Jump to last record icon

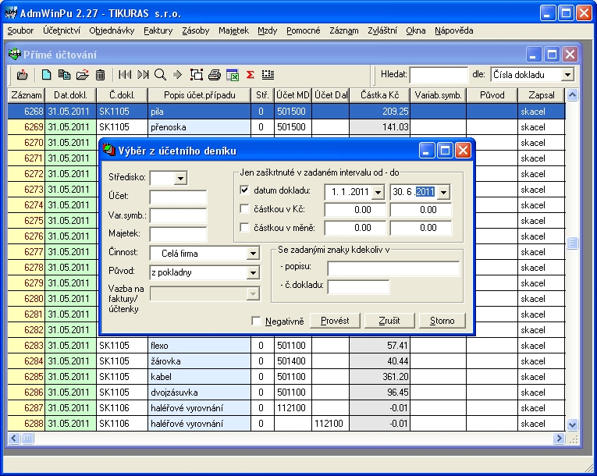(143, 75)
